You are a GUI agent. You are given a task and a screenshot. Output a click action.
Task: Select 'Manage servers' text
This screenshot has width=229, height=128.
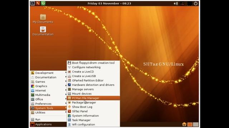click(83, 89)
